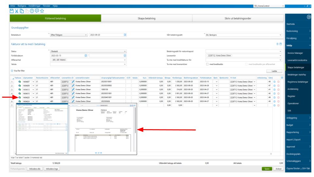Screen dimensions: 314x177
Task: Open Betaldatum calendar picker icon
Action: pyautogui.click(x=125, y=35)
